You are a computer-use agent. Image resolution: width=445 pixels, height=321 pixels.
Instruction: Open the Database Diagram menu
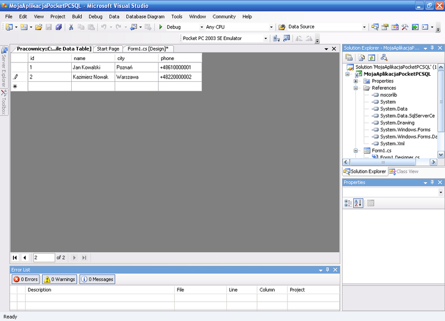coord(145,17)
